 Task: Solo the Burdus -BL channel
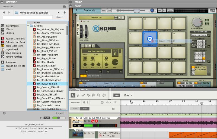[110, 10]
